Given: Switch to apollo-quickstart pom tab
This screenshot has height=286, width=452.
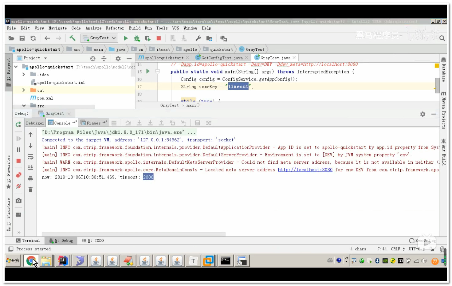Looking at the screenshot, I should [164, 58].
